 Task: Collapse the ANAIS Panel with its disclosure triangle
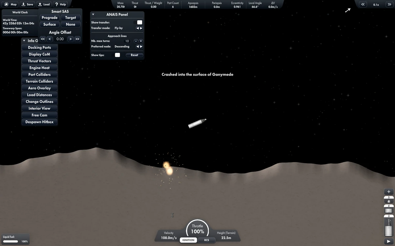point(93,14)
